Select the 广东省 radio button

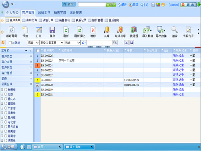pos(6,108)
